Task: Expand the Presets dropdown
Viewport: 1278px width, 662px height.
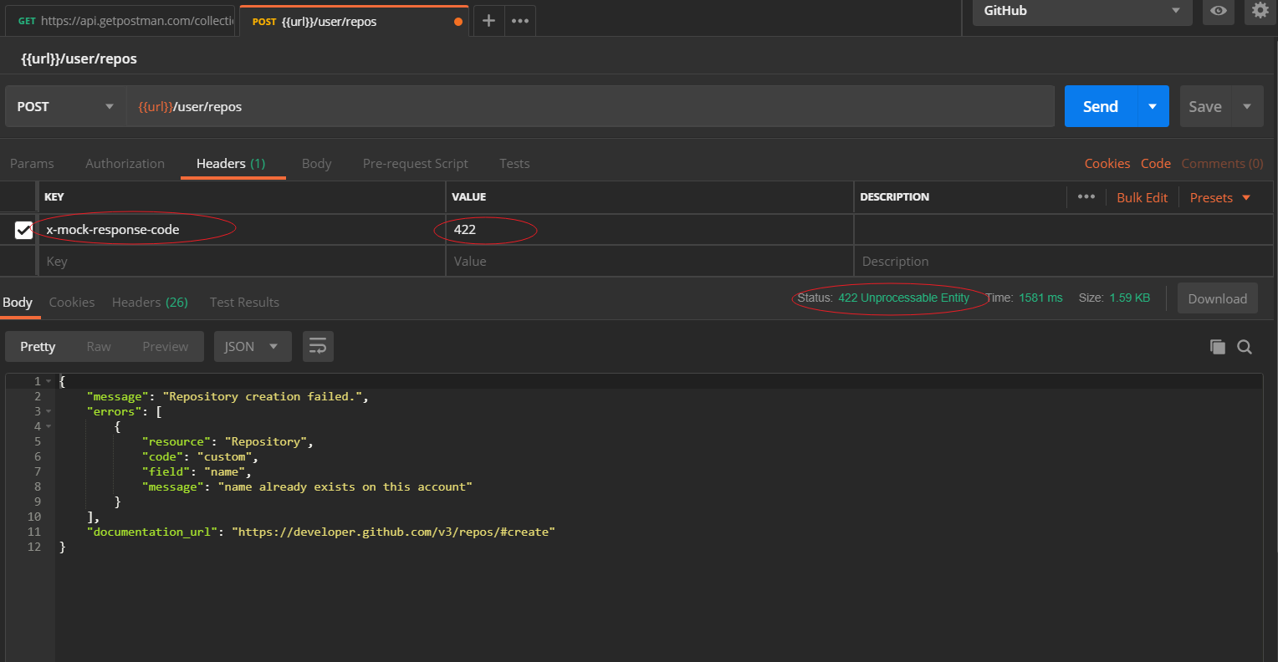Action: [x=1220, y=197]
